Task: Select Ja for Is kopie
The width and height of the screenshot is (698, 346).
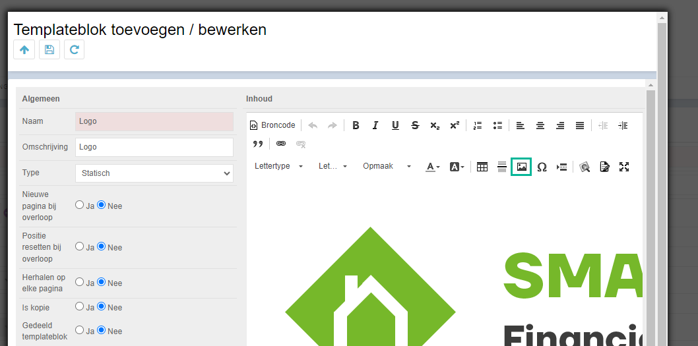Action: pyautogui.click(x=79, y=306)
